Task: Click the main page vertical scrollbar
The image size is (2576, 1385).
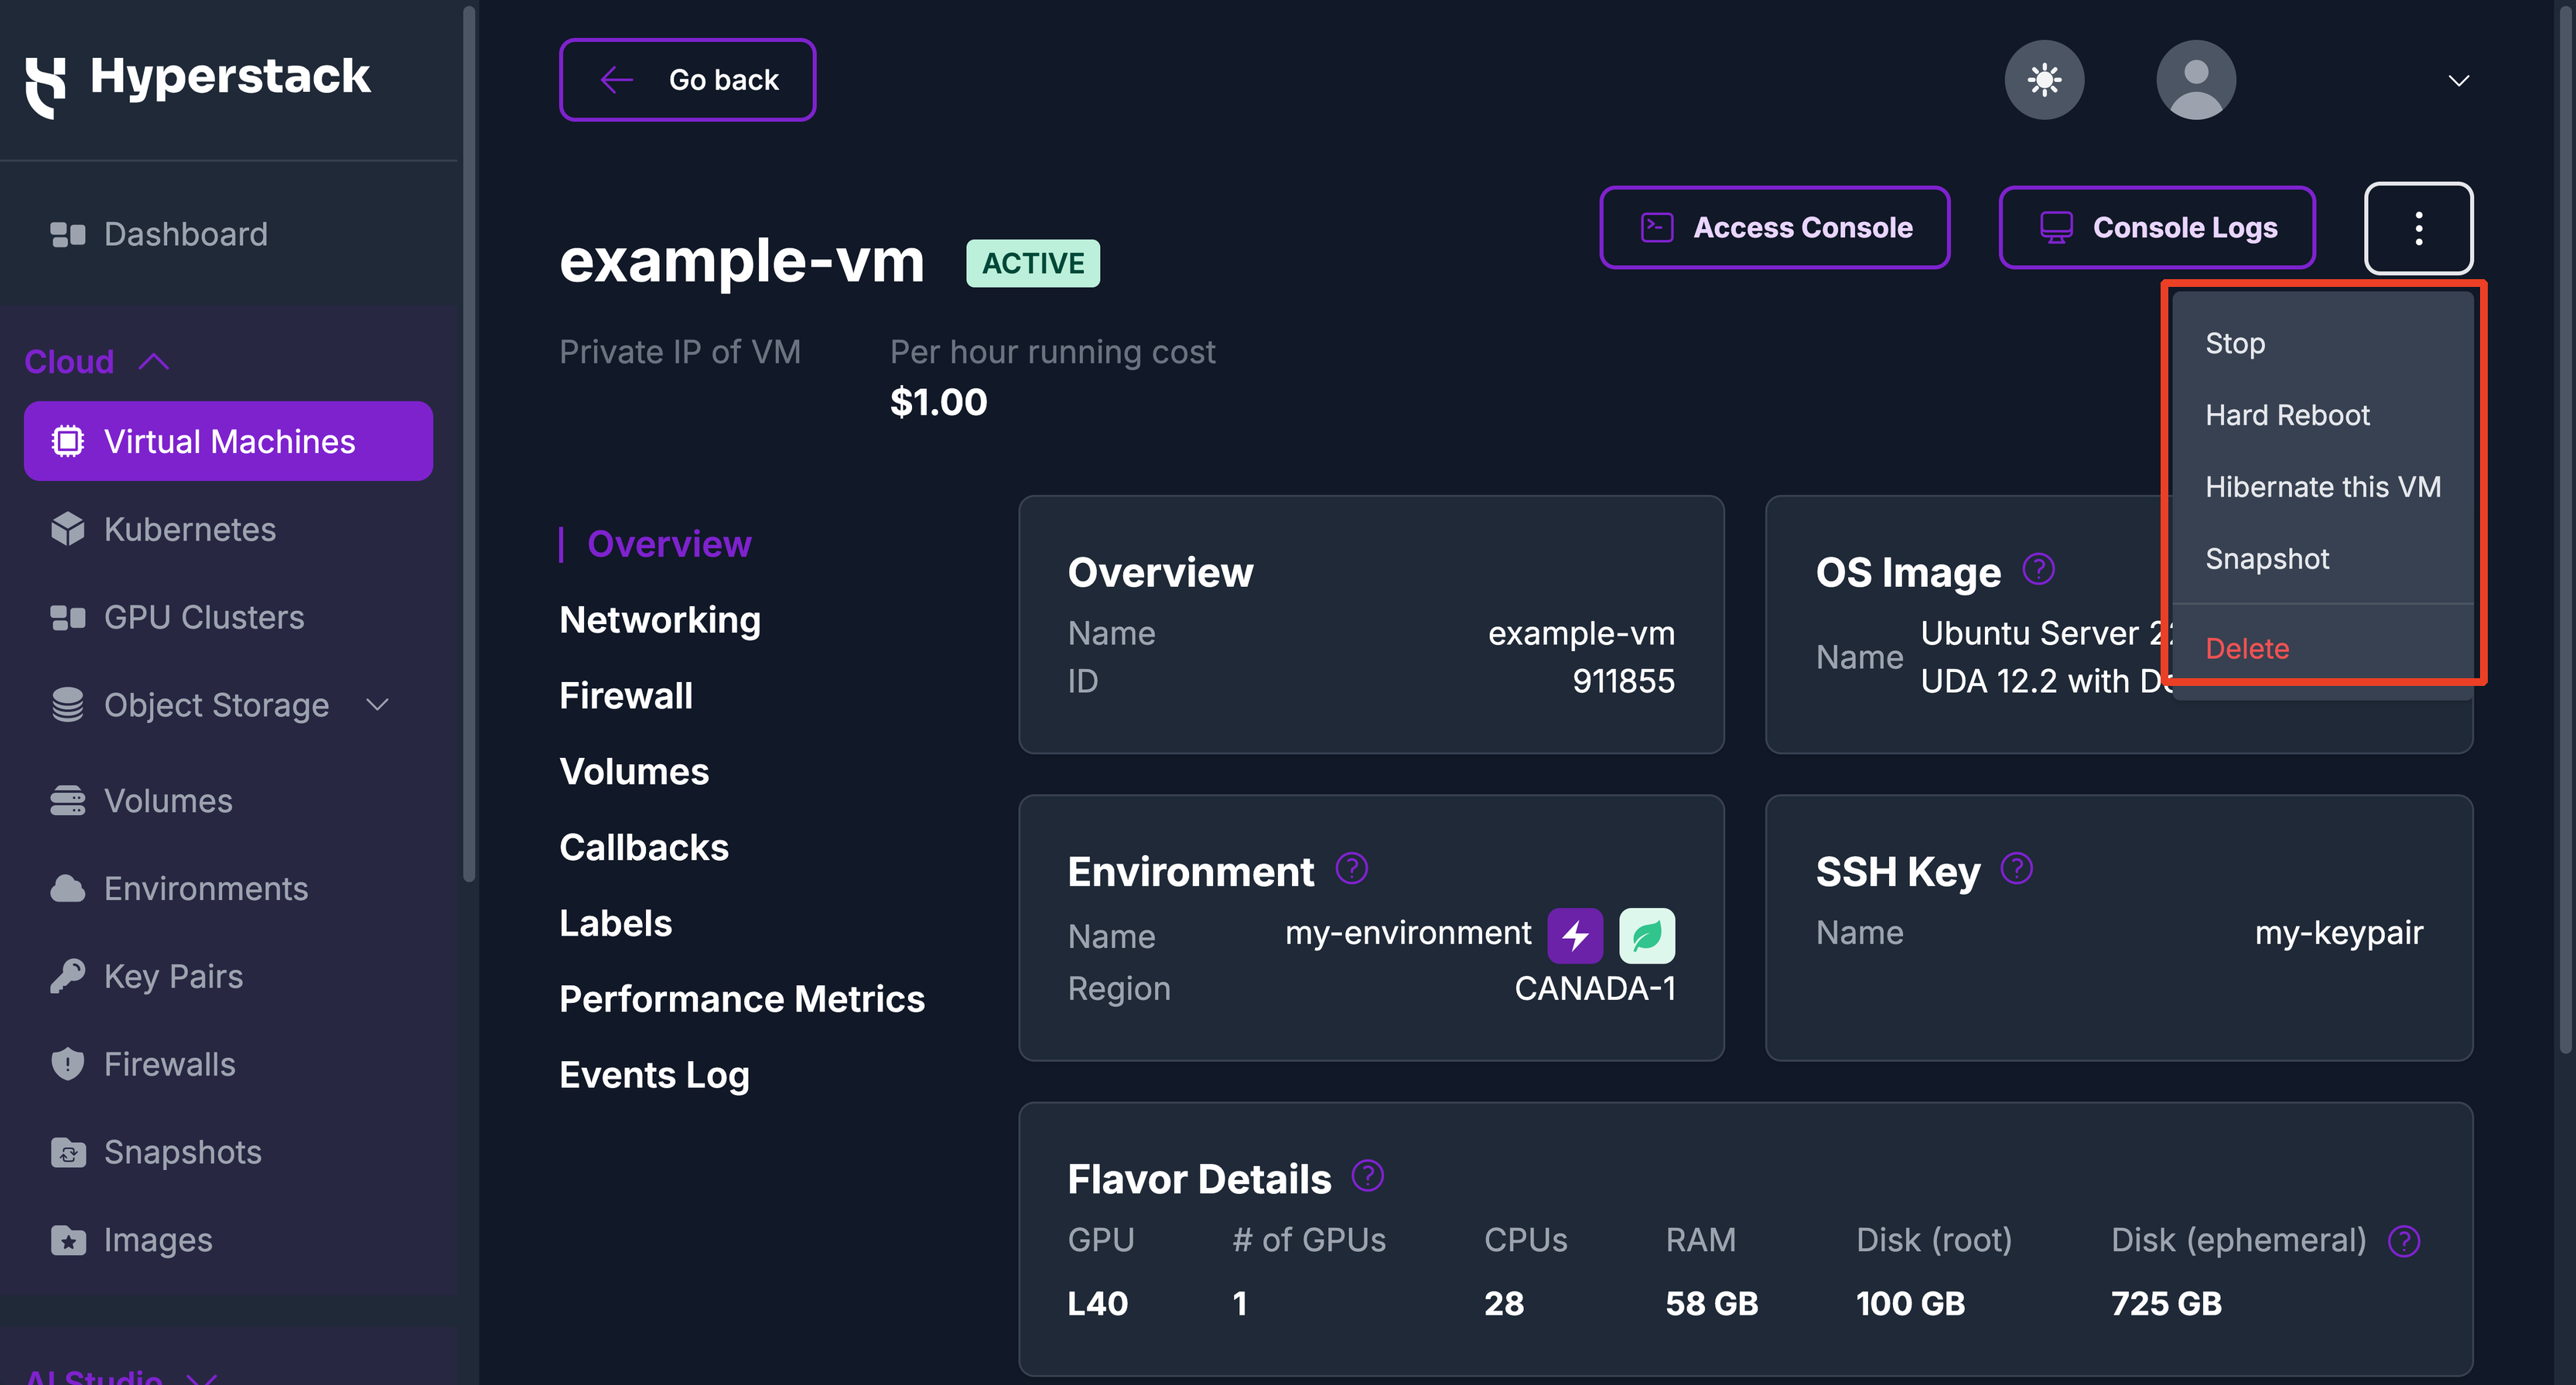Action: [2565, 528]
